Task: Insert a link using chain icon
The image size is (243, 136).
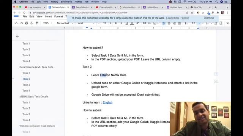Action: (x=144, y=23)
